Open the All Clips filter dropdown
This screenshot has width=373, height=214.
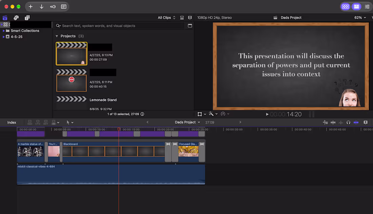pyautogui.click(x=166, y=18)
